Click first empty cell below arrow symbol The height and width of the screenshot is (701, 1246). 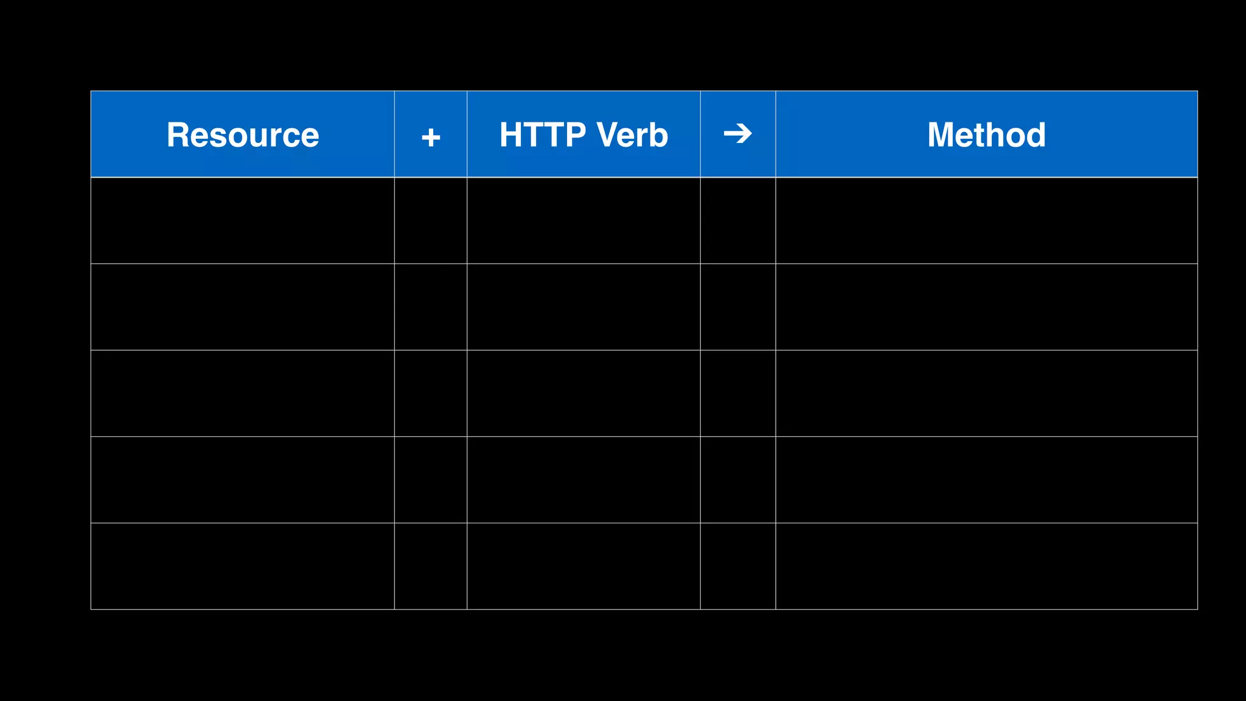[x=737, y=220]
